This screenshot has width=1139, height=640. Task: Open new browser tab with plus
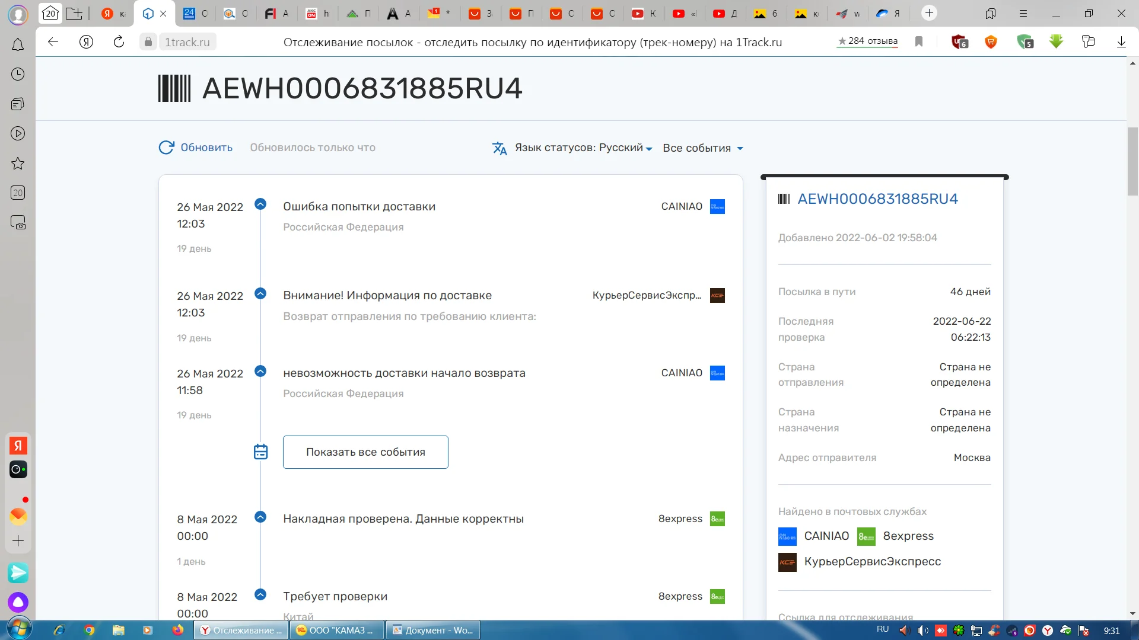pos(929,13)
